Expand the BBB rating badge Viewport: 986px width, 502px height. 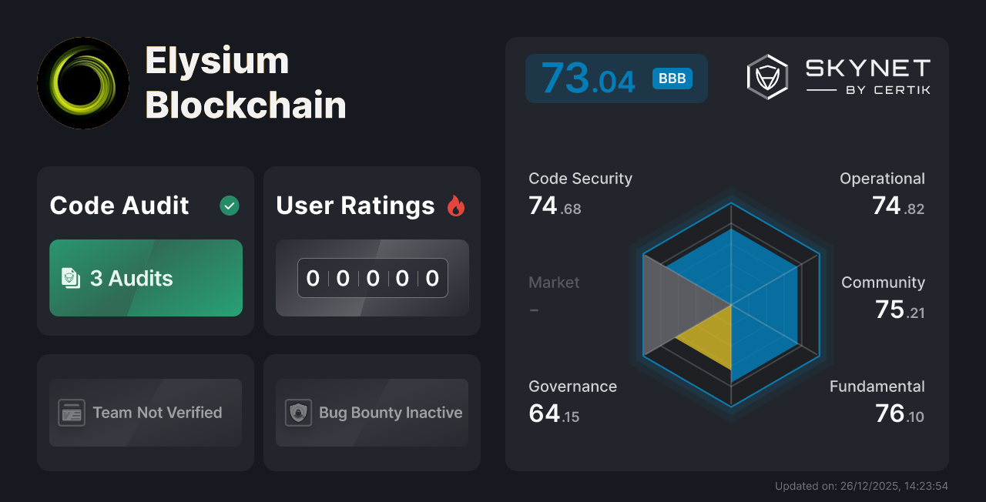[x=672, y=78]
